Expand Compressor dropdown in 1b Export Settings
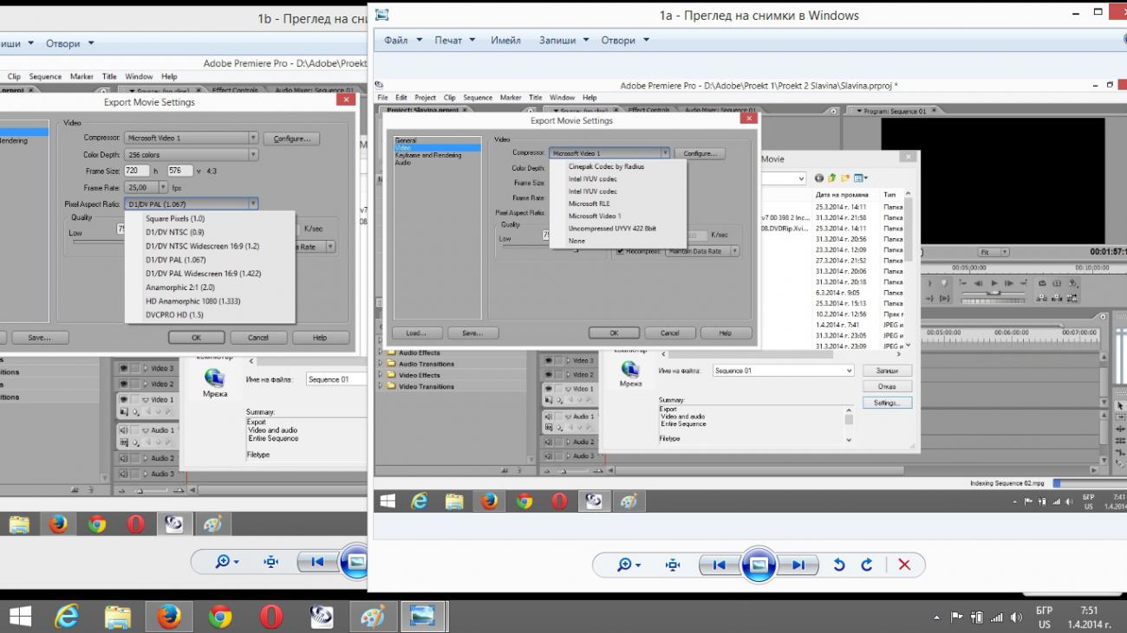The height and width of the screenshot is (633, 1127). [x=253, y=138]
